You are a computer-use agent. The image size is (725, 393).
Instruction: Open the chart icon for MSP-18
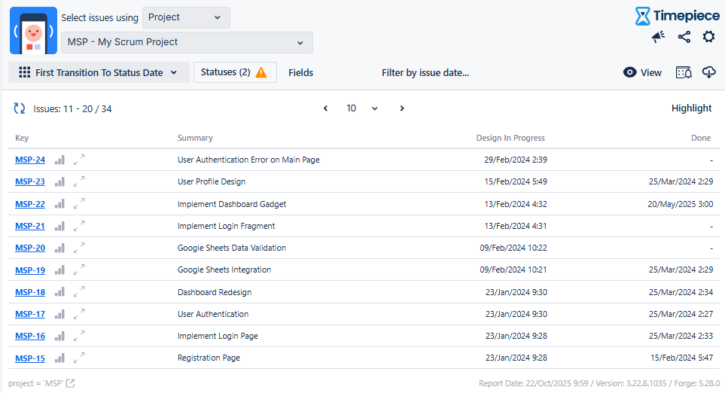click(59, 292)
